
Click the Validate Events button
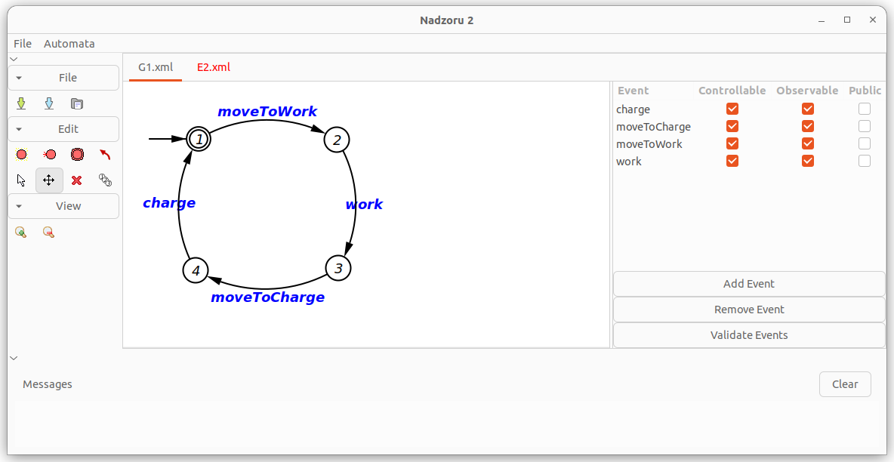click(x=748, y=335)
